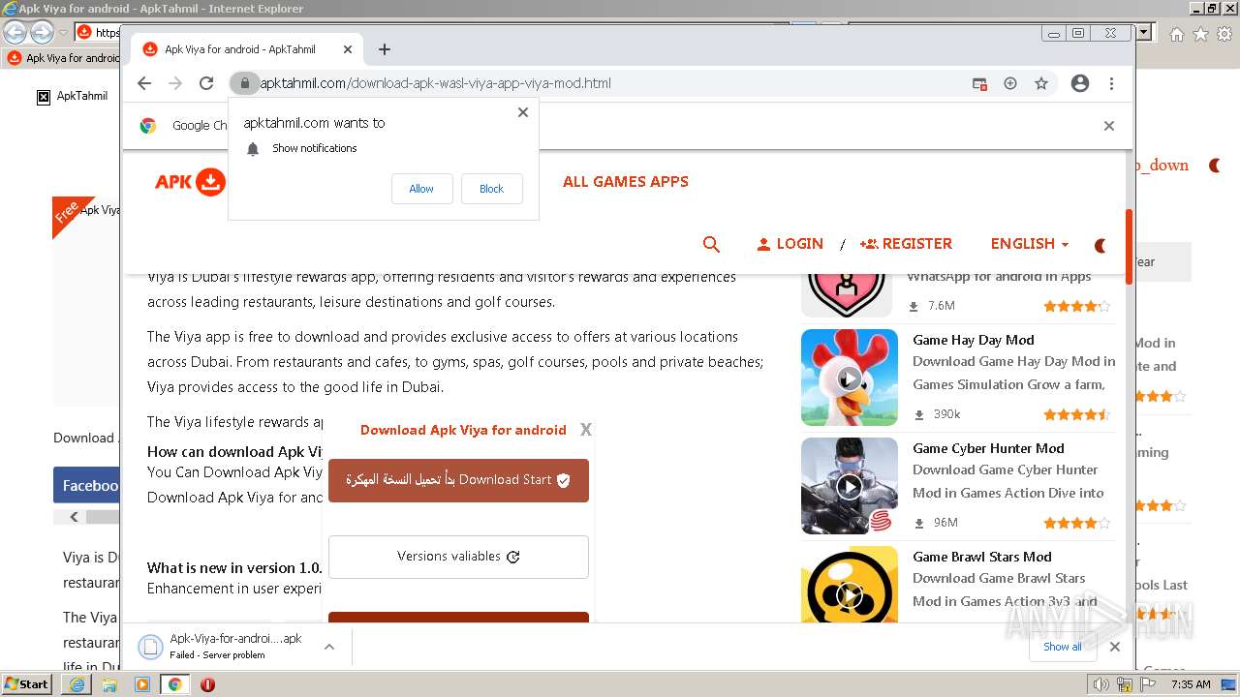The image size is (1240, 697).
Task: Switch to Chrome on the taskbar
Action: [175, 684]
